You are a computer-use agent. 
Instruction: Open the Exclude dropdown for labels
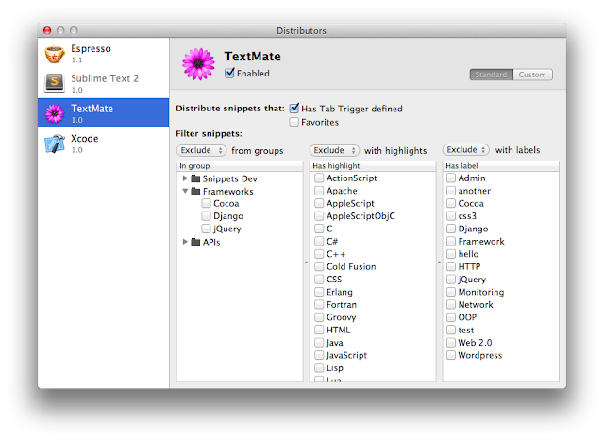coord(466,149)
